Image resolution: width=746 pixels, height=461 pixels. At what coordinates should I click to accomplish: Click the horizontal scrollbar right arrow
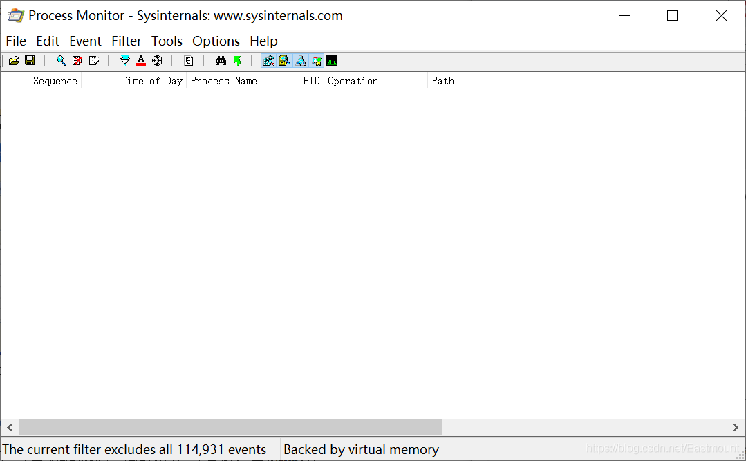(x=735, y=428)
